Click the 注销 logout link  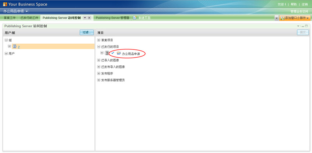[x=305, y=4]
